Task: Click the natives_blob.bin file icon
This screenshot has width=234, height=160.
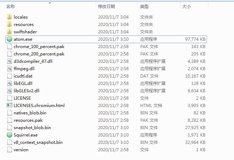Action: click(9, 113)
